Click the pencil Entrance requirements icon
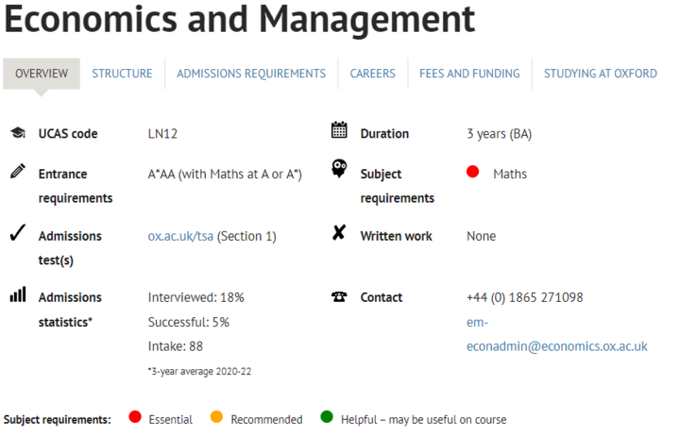680x436 pixels. tap(17, 172)
